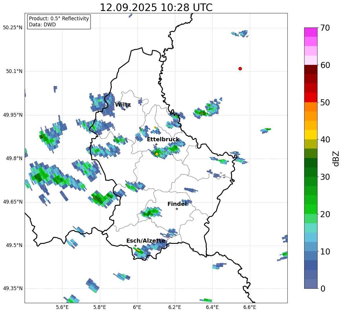This screenshot has height=313, width=343.
Task: Click the cross marker below Findel label
Action: 177,209
